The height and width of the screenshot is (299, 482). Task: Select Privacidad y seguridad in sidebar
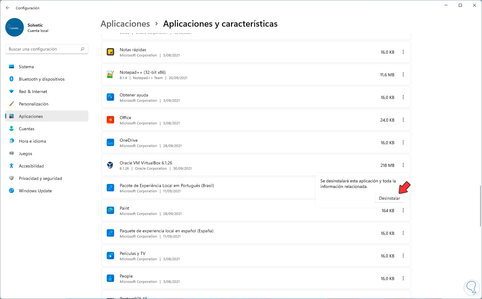40,178
